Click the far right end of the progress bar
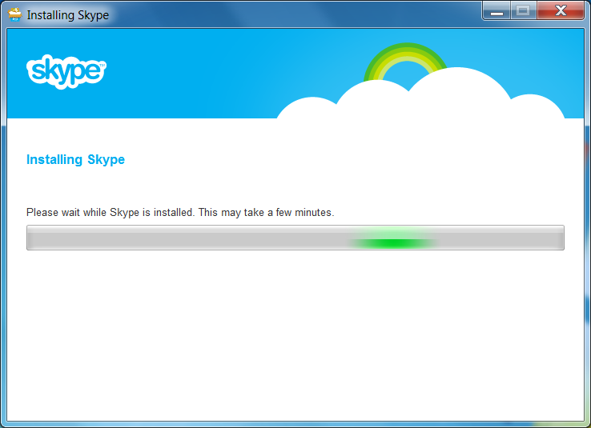This screenshot has width=591, height=428. pos(556,238)
